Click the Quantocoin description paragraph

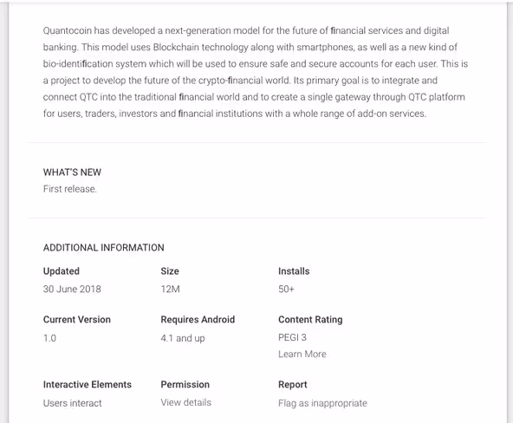256,72
